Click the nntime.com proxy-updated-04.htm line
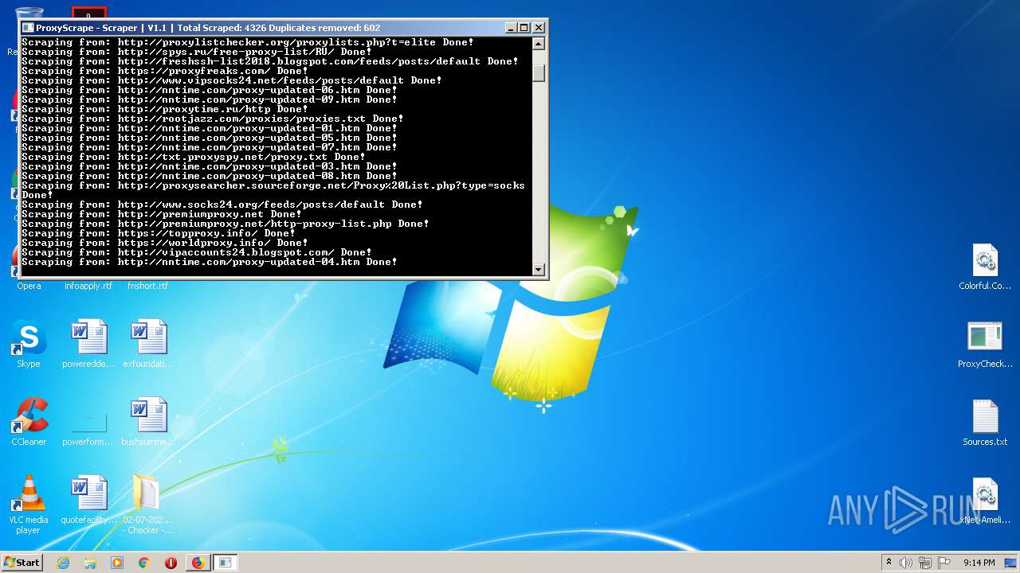Viewport: 1020px width, 573px height. [210, 262]
